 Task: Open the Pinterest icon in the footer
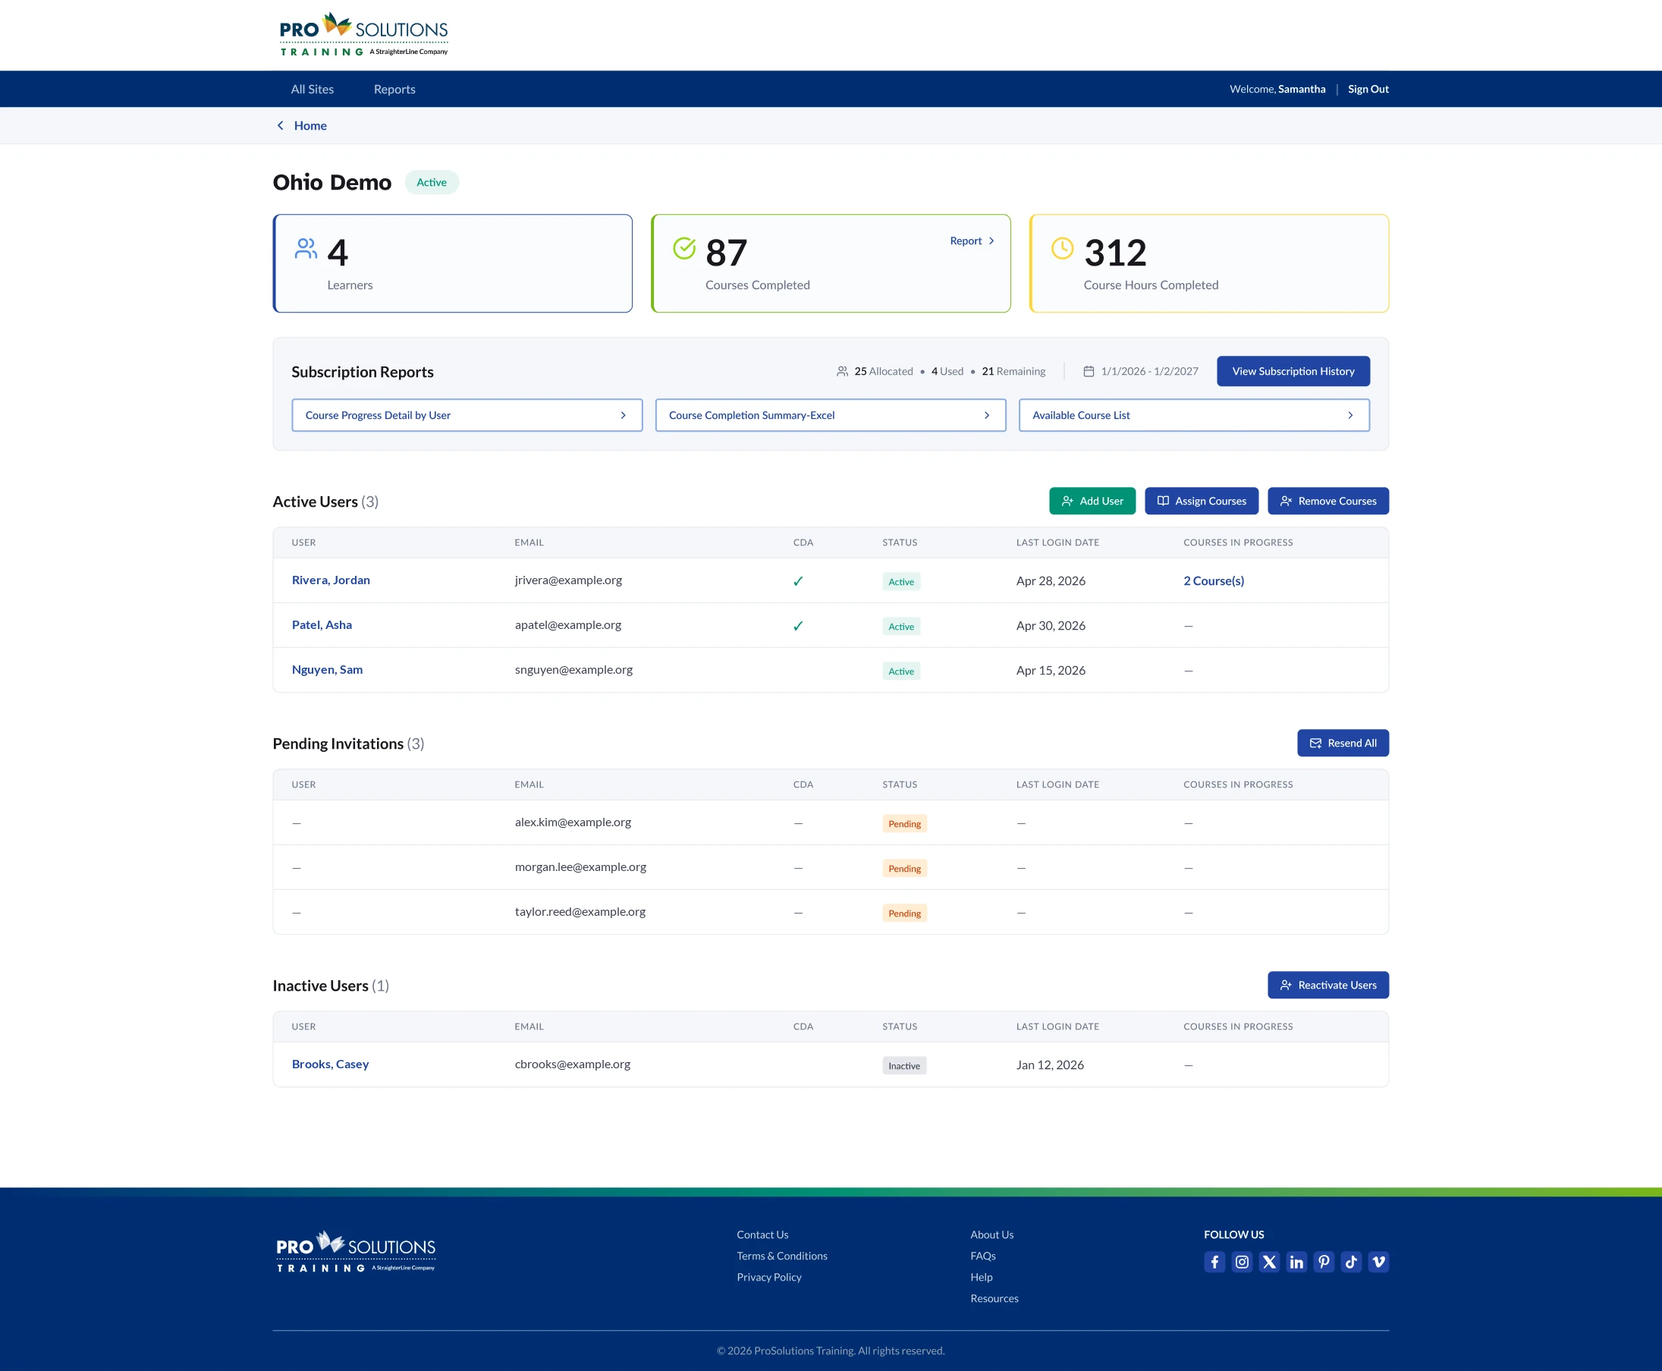1324,1262
